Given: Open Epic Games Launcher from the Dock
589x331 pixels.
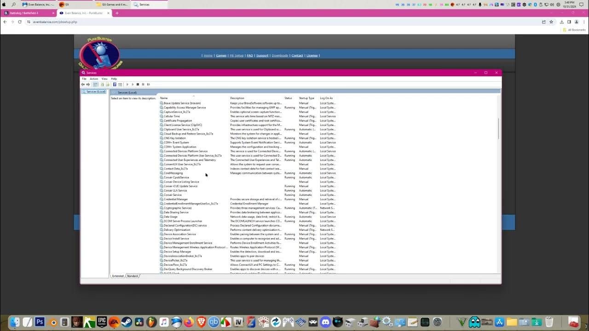Looking at the screenshot, I should (x=102, y=322).
